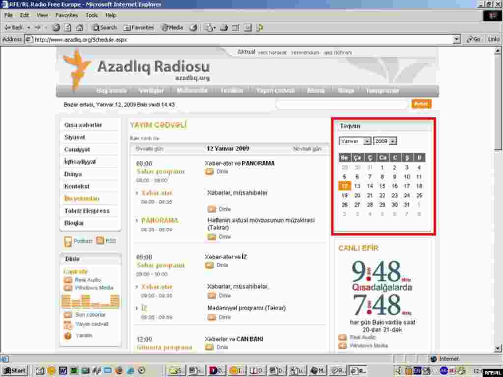Open the Address bar dropdown arrow
The image size is (503, 377).
click(456, 39)
